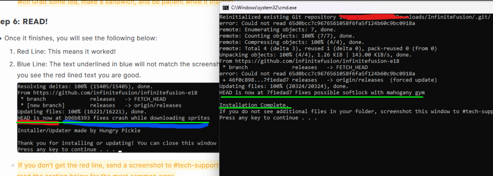Click "Unpacking objects: 100% (4/4)" line
The width and height of the screenshot is (493, 176).
315,55
